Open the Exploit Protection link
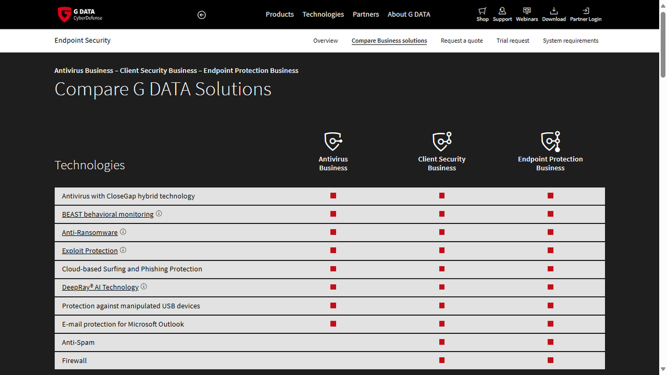The width and height of the screenshot is (667, 375). [89, 251]
